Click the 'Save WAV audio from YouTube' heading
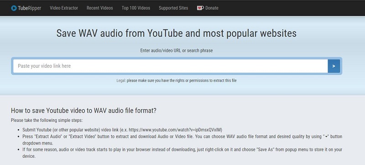Viewport: 365px width, 165px height. [x=177, y=33]
